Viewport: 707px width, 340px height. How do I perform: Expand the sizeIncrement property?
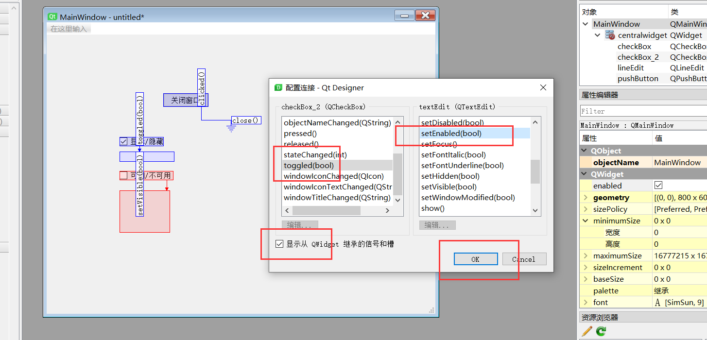click(x=586, y=267)
